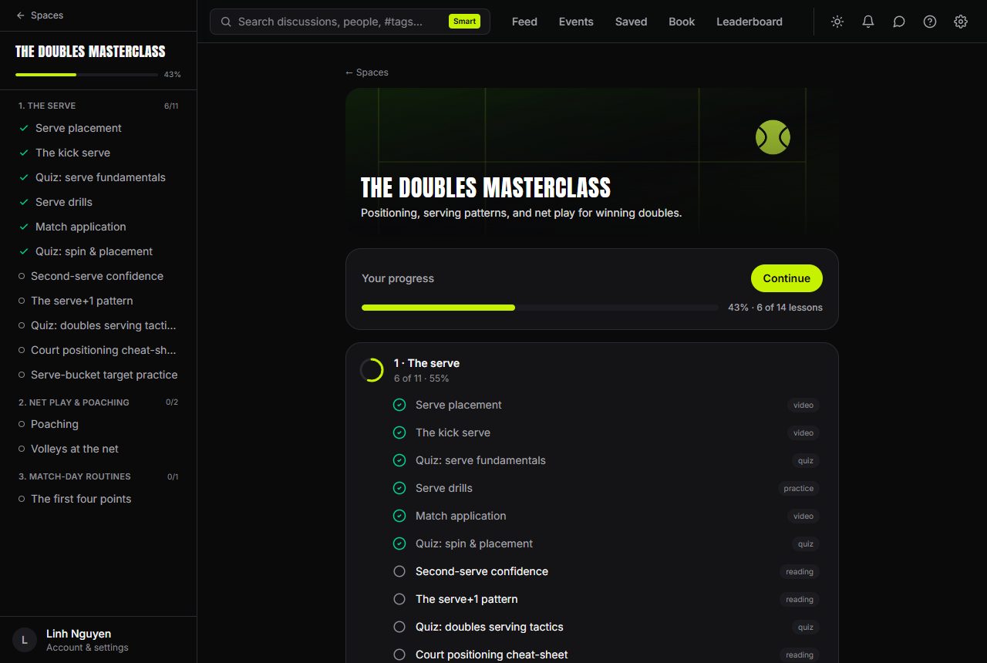The width and height of the screenshot is (987, 663).
Task: Collapse sidebar section 1. The Serve
Action: [x=98, y=106]
